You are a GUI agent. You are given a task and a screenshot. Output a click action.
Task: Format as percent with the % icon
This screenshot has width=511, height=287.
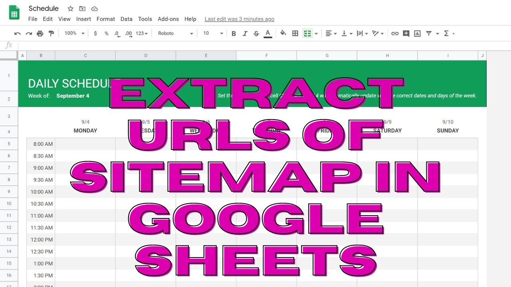[107, 33]
